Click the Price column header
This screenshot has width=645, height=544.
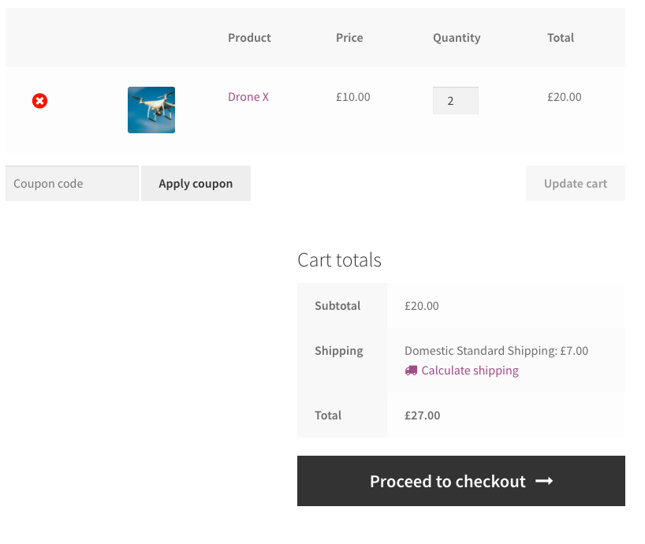(349, 37)
